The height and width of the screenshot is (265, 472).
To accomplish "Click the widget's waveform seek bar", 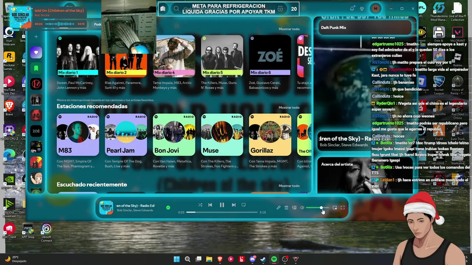I will click(x=60, y=24).
